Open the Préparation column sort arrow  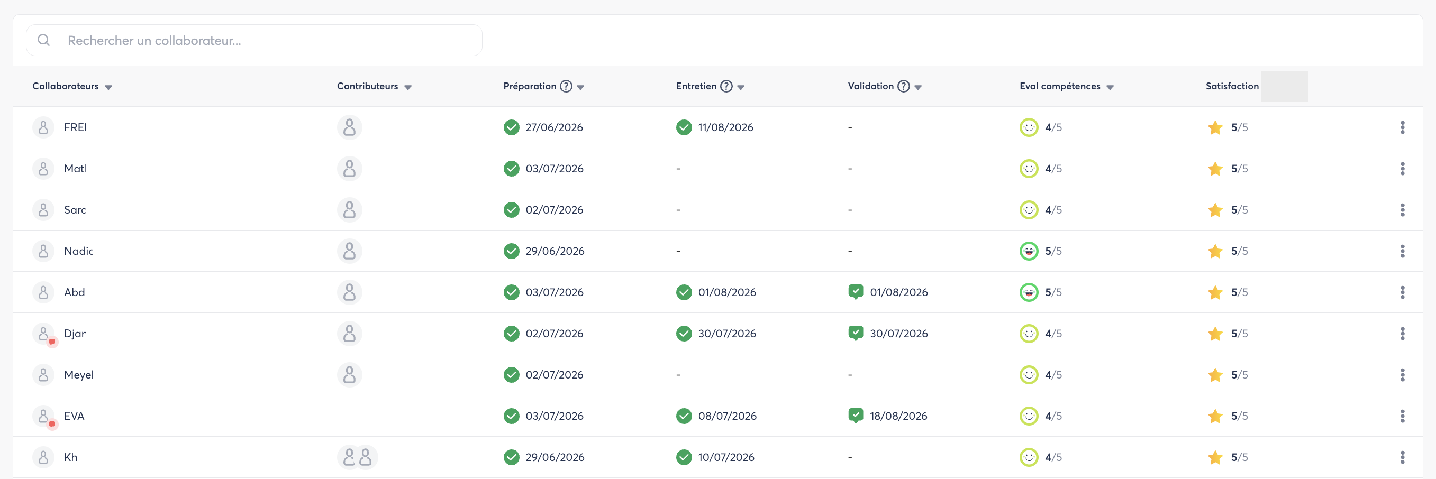pyautogui.click(x=580, y=87)
